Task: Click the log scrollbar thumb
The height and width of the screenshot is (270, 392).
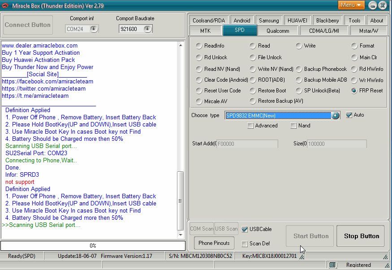Action: (x=180, y=200)
